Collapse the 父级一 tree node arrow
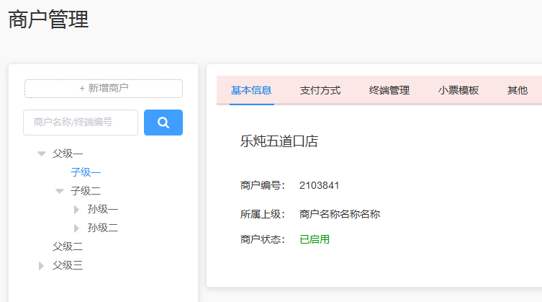This screenshot has width=542, height=302. (42, 154)
